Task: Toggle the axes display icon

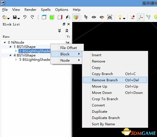Action: click(x=141, y=17)
